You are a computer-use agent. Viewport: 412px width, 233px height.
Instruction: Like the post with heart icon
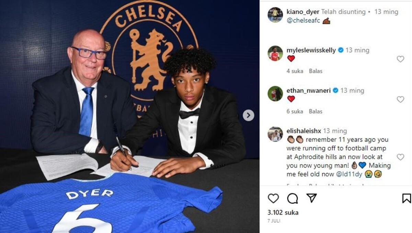(x=273, y=198)
